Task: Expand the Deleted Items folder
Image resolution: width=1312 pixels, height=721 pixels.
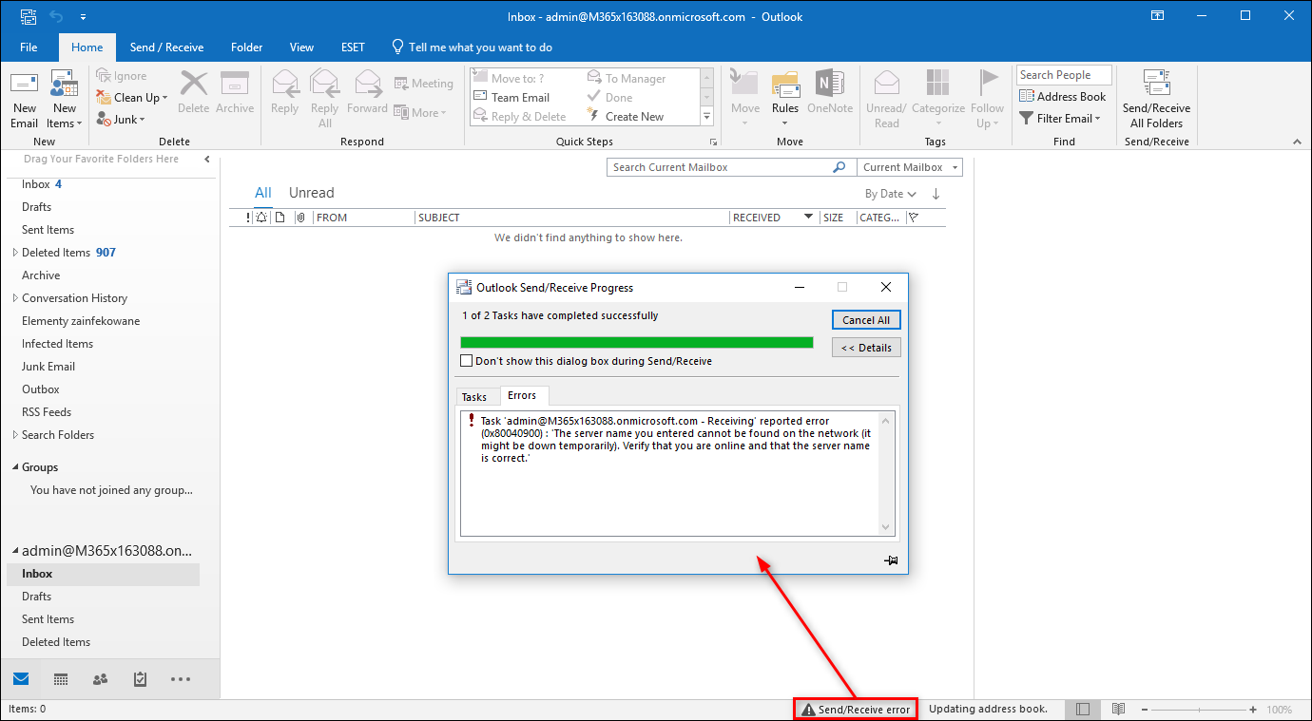Action: 13,252
